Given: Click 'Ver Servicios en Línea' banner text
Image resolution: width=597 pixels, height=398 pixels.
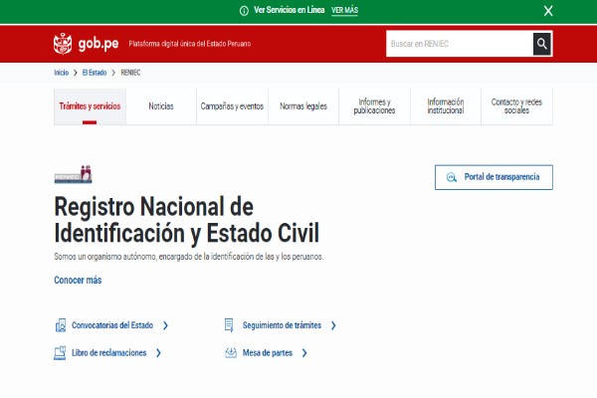Looking at the screenshot, I should tap(289, 10).
